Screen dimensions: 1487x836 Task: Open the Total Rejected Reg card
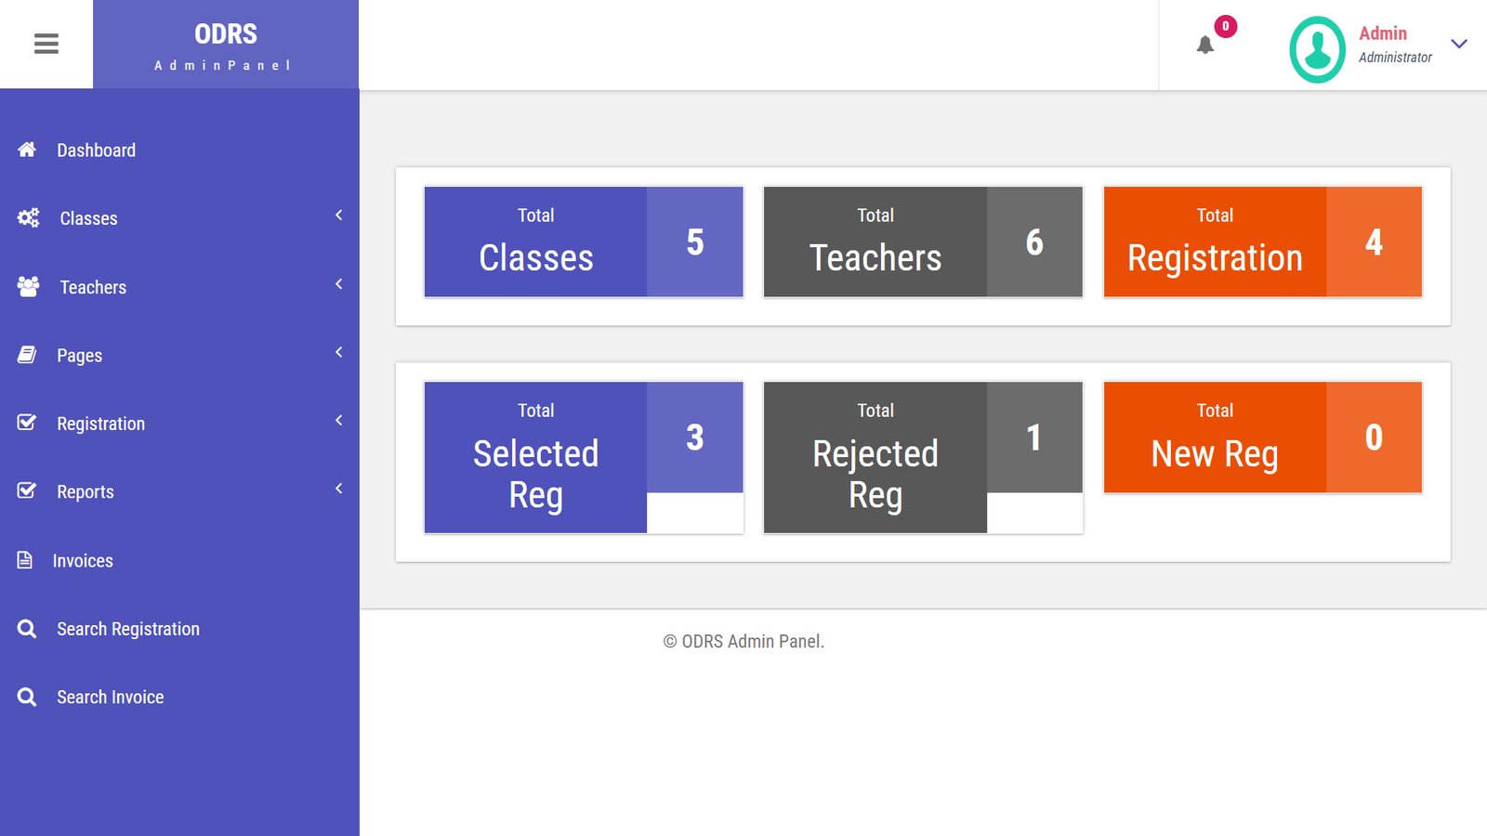(x=923, y=457)
